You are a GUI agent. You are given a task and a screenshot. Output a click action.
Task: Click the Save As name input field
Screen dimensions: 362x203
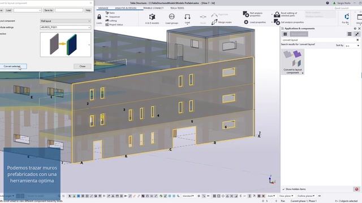(69, 10)
